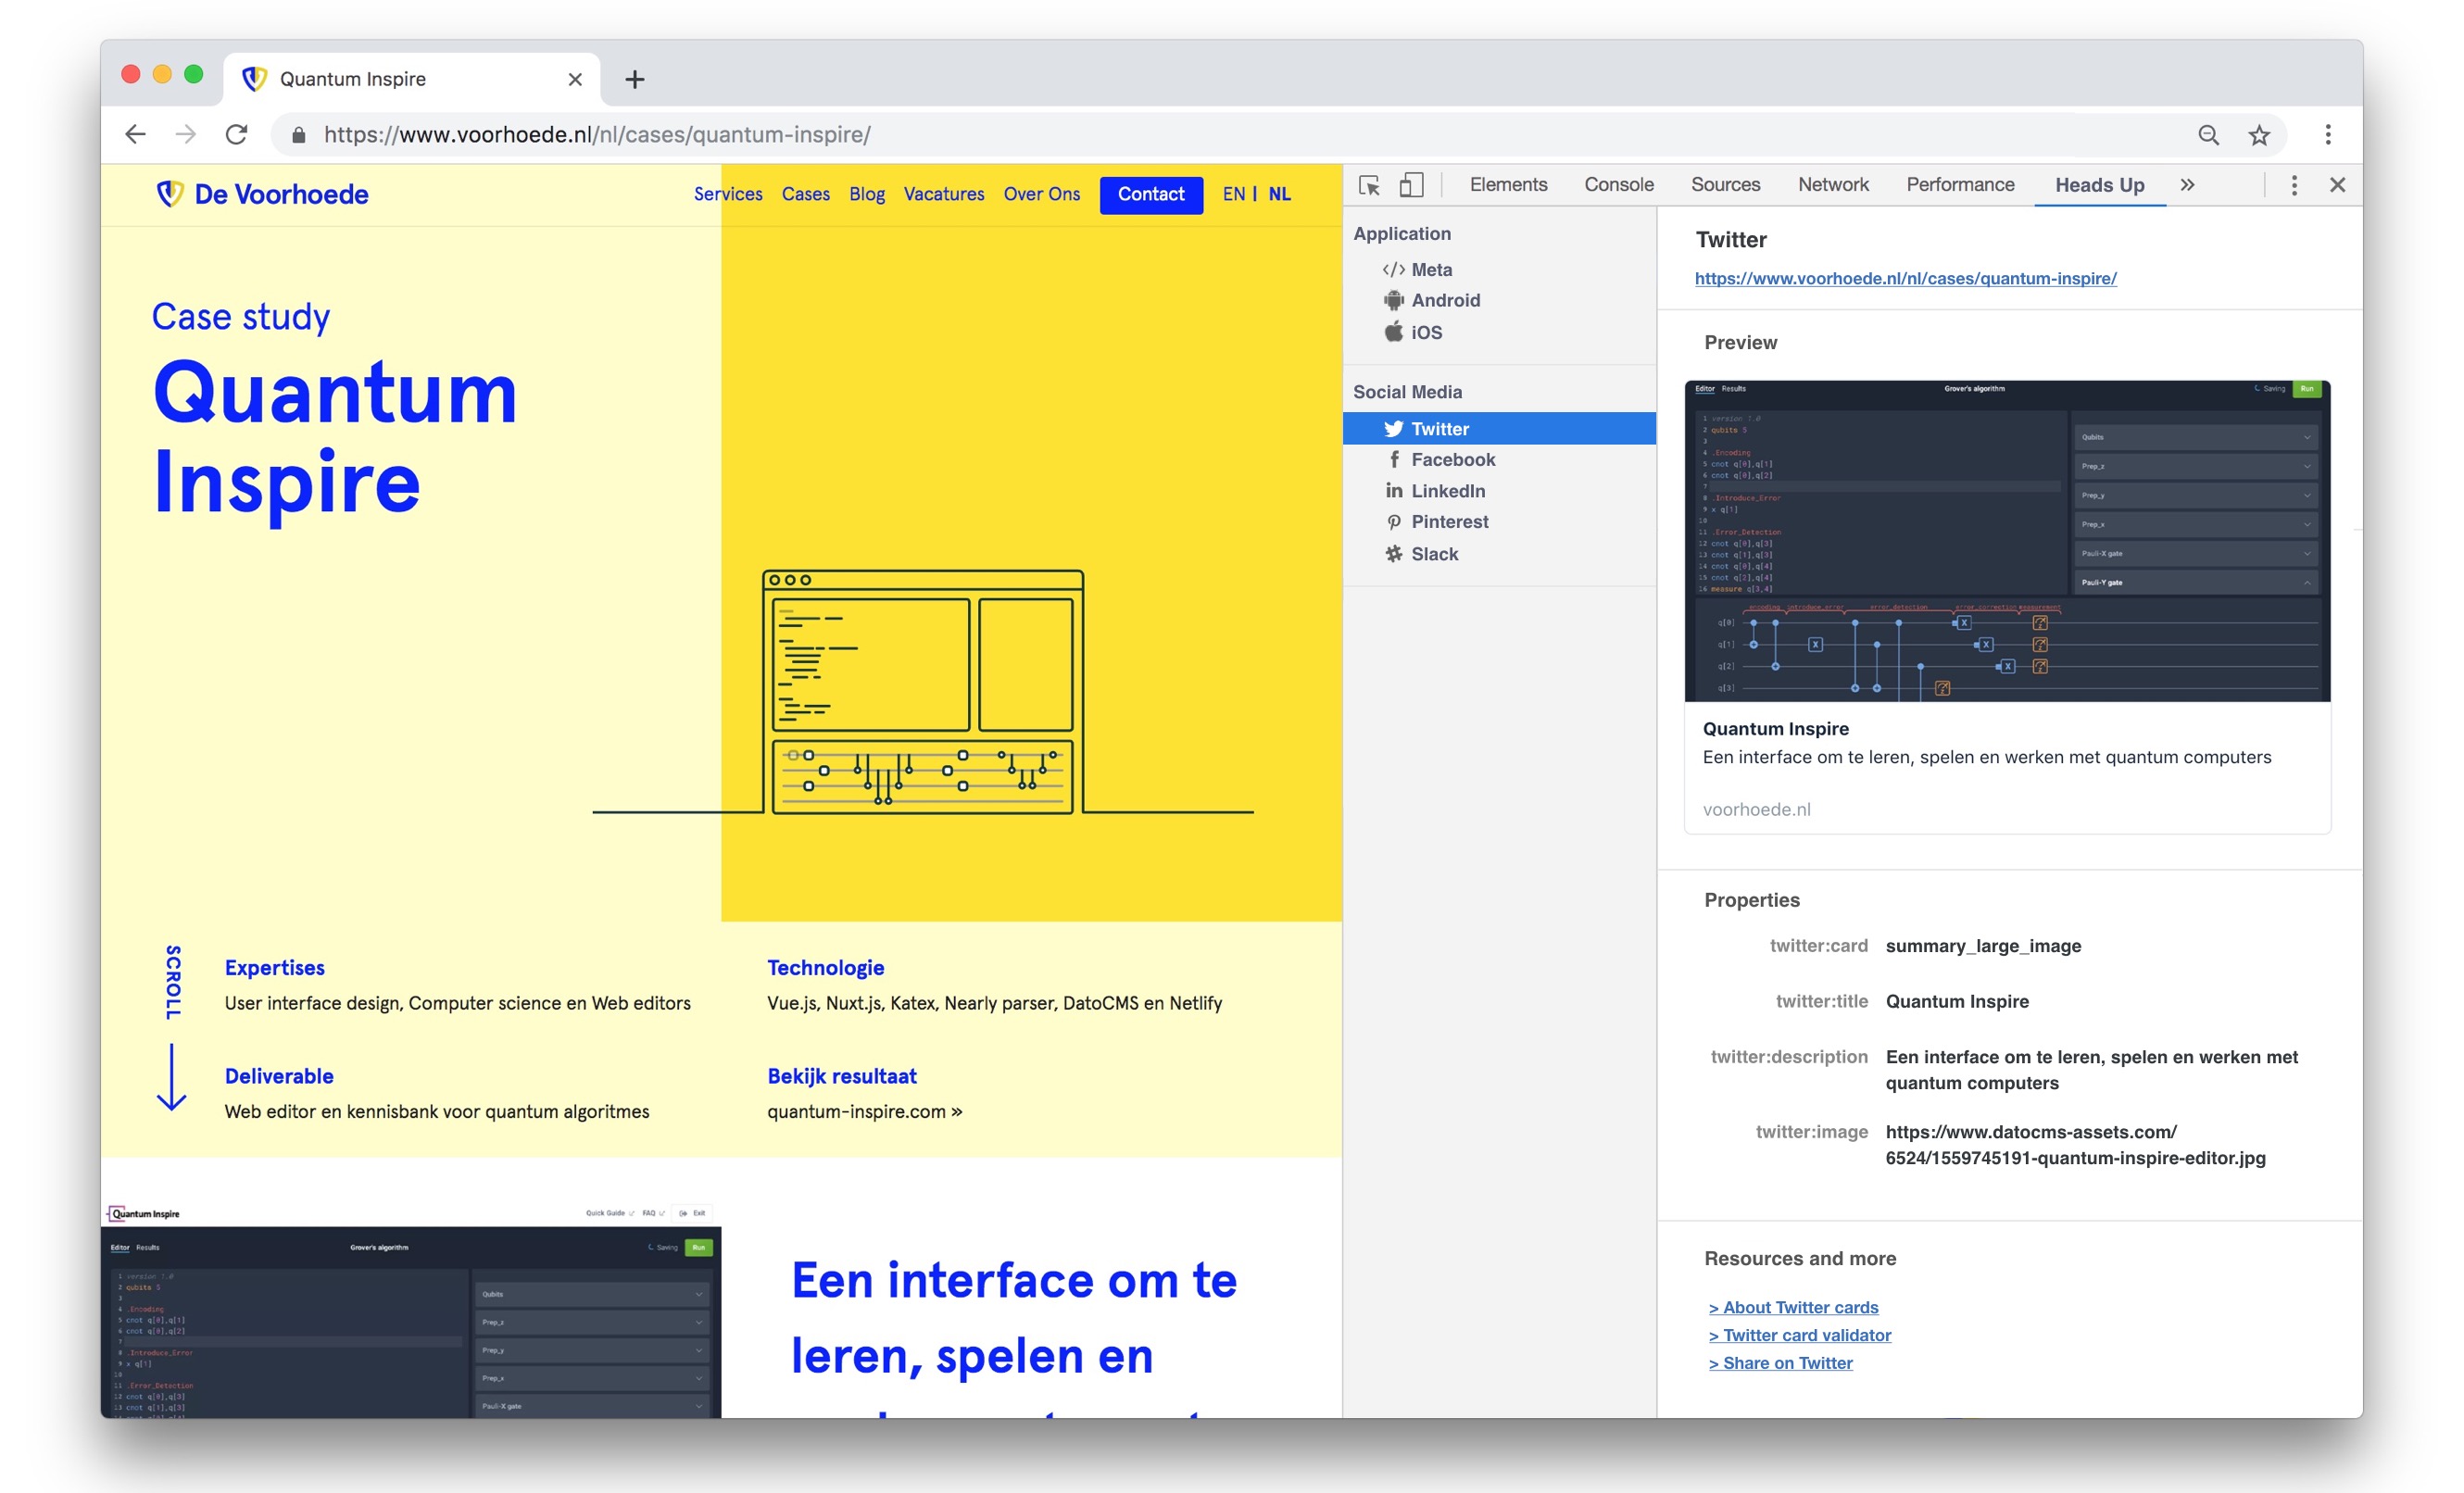The height and width of the screenshot is (1493, 2464).
Task: Click the Deliverable heading
Action: pyautogui.click(x=279, y=1076)
